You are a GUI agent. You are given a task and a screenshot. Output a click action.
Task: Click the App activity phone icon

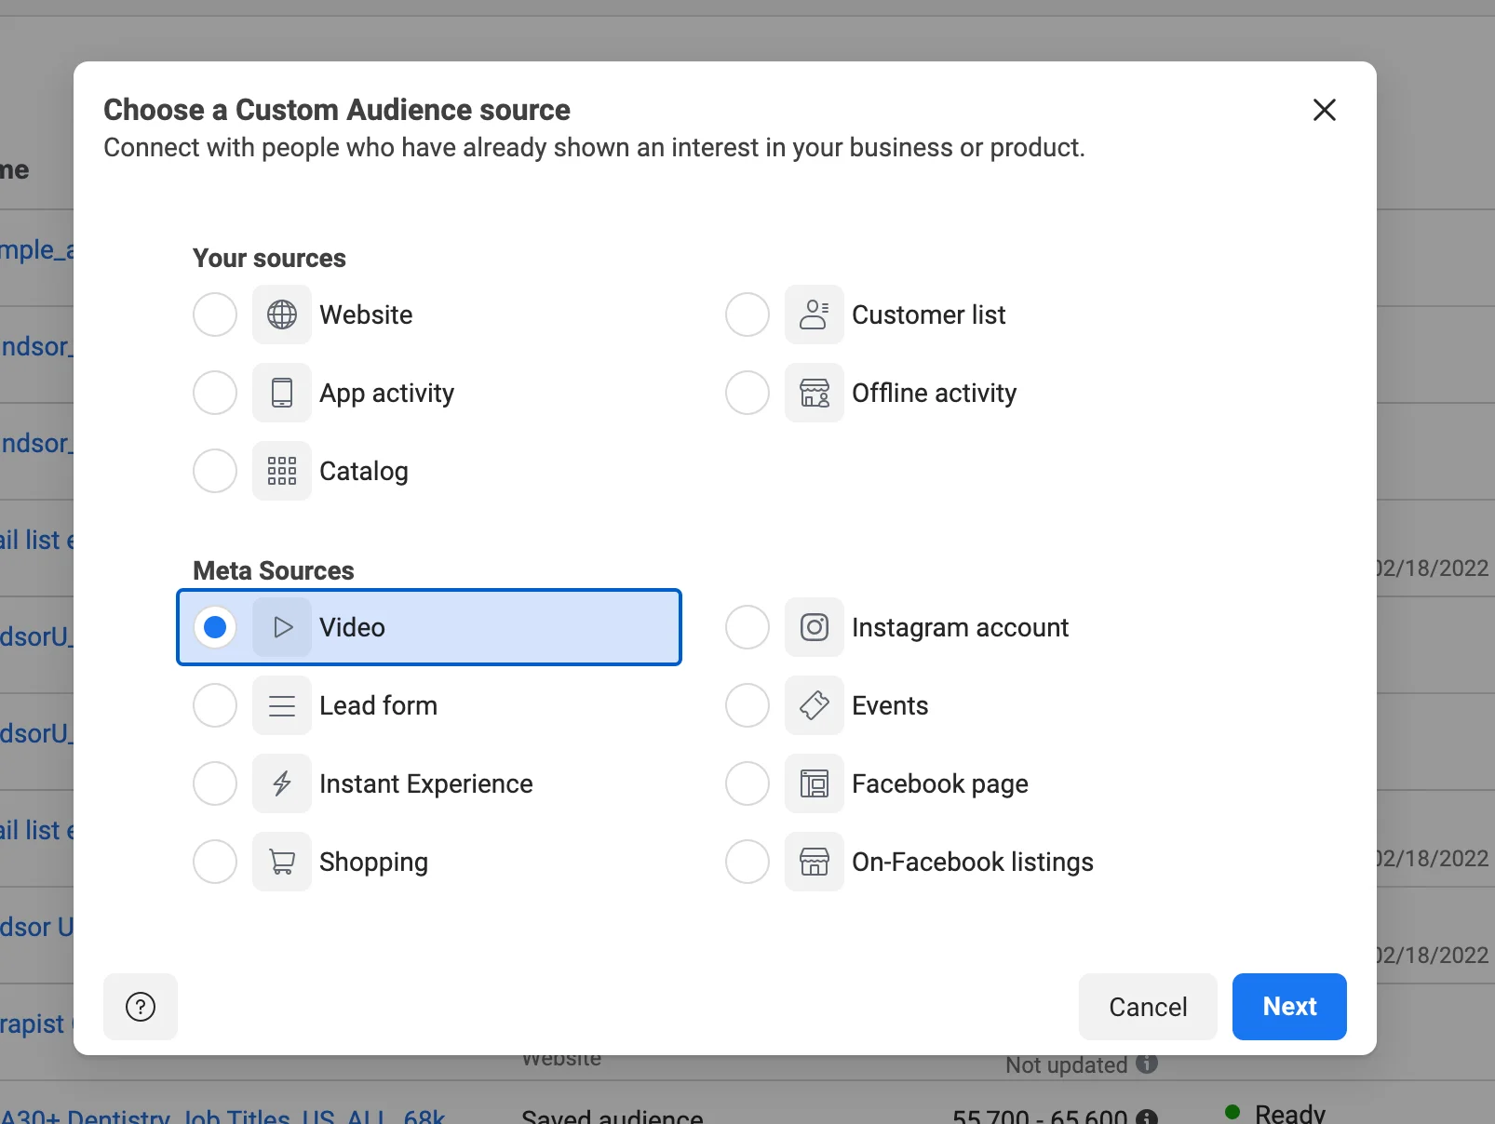[x=282, y=393]
